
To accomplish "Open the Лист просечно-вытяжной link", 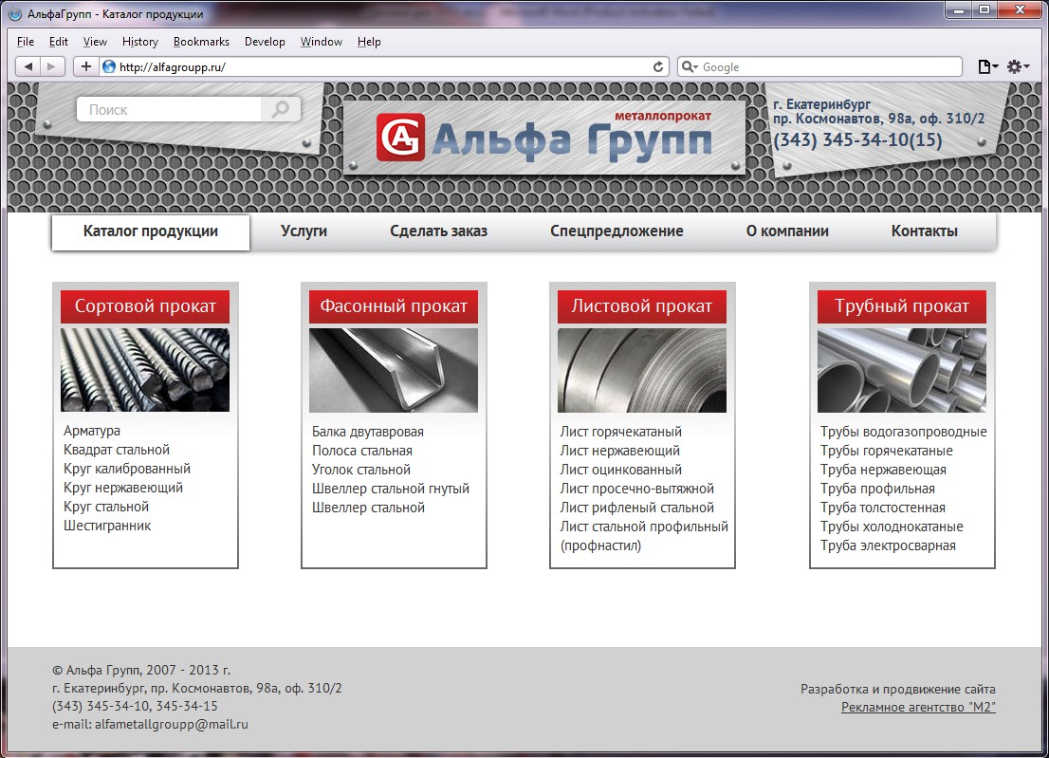I will pyautogui.click(x=637, y=489).
